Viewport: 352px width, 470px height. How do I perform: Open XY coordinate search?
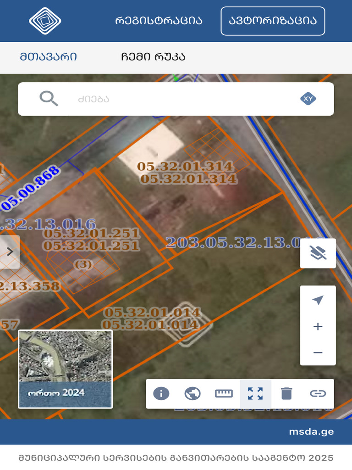[308, 99]
